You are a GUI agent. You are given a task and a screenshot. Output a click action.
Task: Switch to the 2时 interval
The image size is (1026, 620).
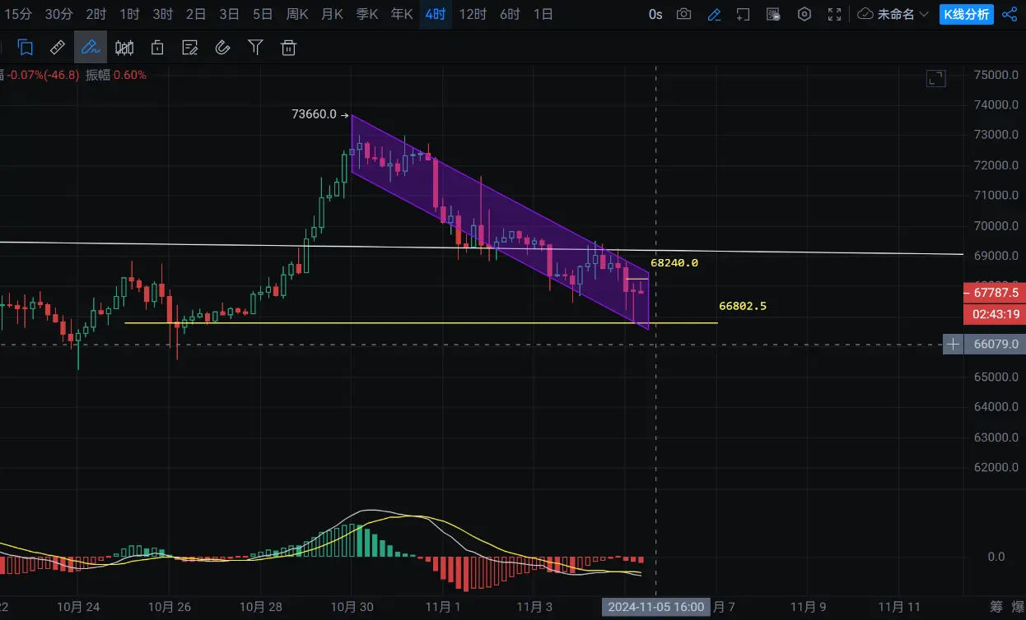[96, 14]
